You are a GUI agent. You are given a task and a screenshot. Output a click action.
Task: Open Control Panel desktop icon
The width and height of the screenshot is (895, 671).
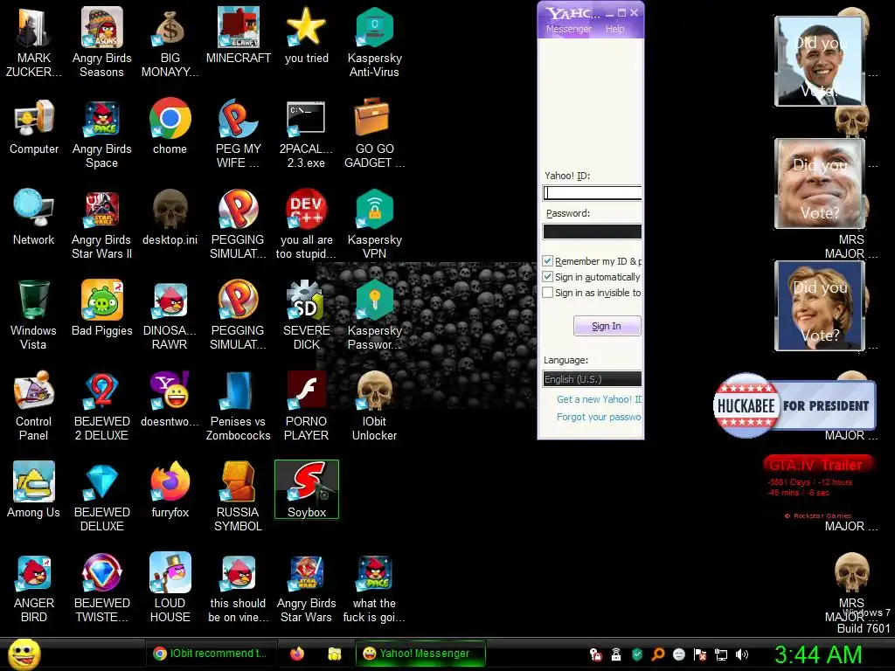click(x=33, y=405)
